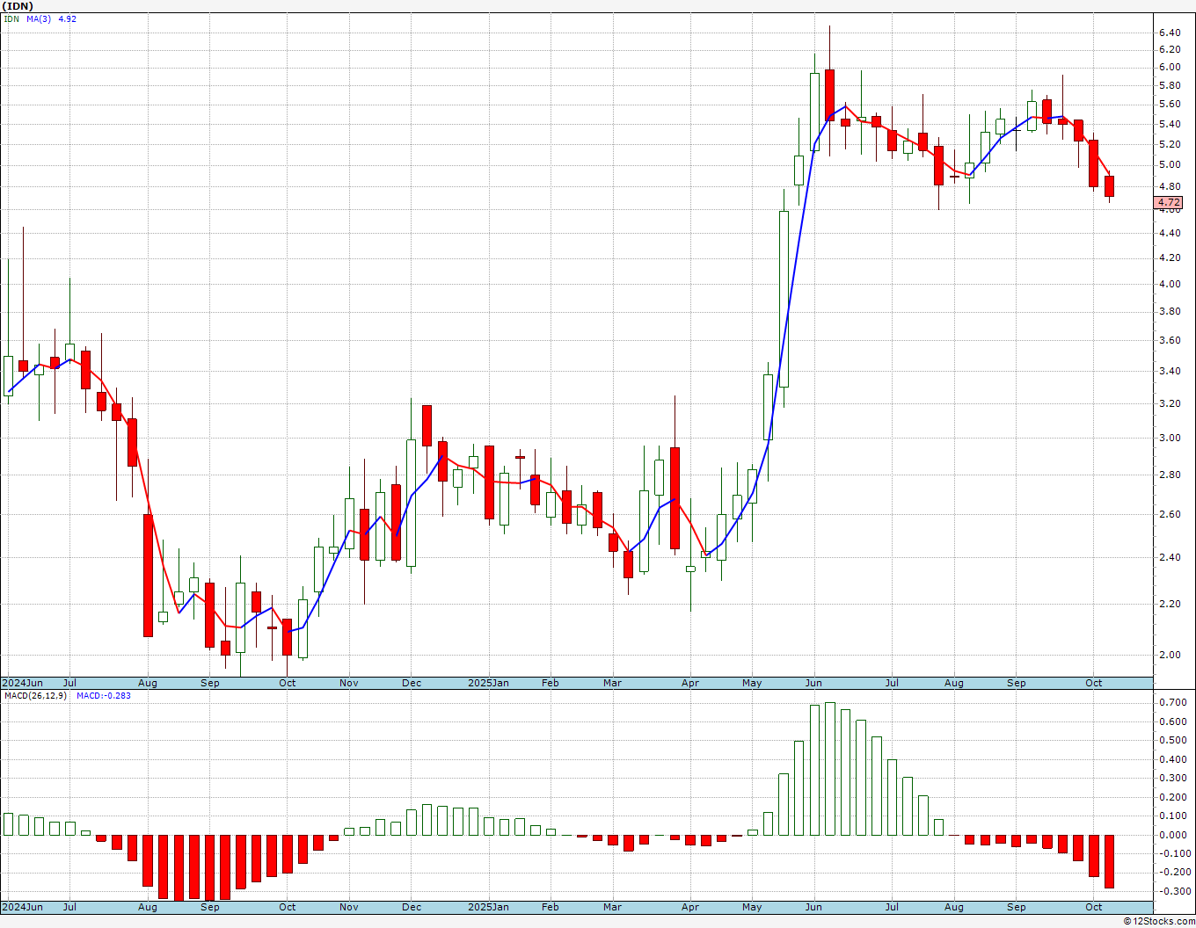Select the 0.000 MACD axis label
The image size is (1196, 928).
pyautogui.click(x=1171, y=835)
